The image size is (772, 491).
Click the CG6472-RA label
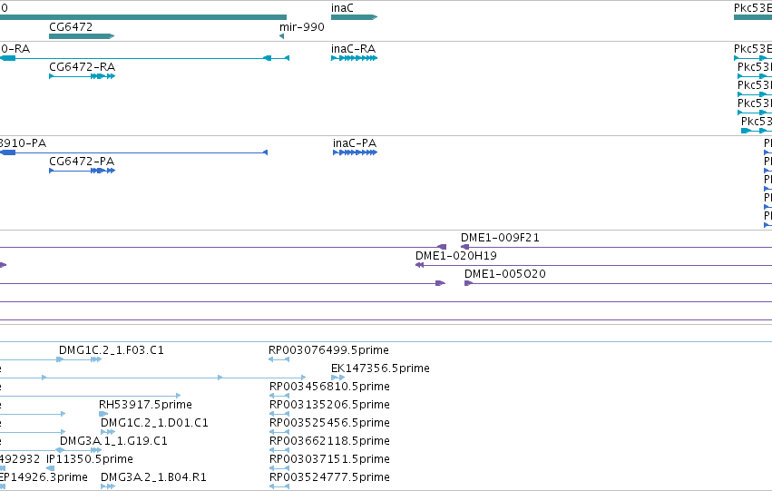point(83,67)
